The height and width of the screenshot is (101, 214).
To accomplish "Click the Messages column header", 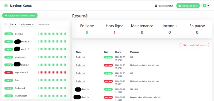I will 135,52.
